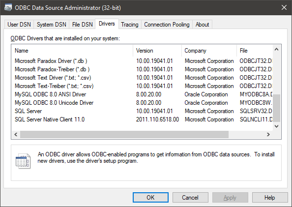Click the Cancel button
Image resolution: width=292 pixels, height=207 pixels.
(190, 197)
